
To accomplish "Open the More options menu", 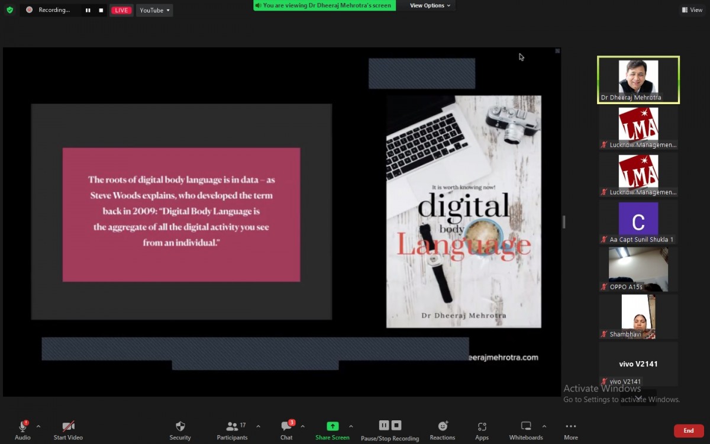I will pos(571,430).
